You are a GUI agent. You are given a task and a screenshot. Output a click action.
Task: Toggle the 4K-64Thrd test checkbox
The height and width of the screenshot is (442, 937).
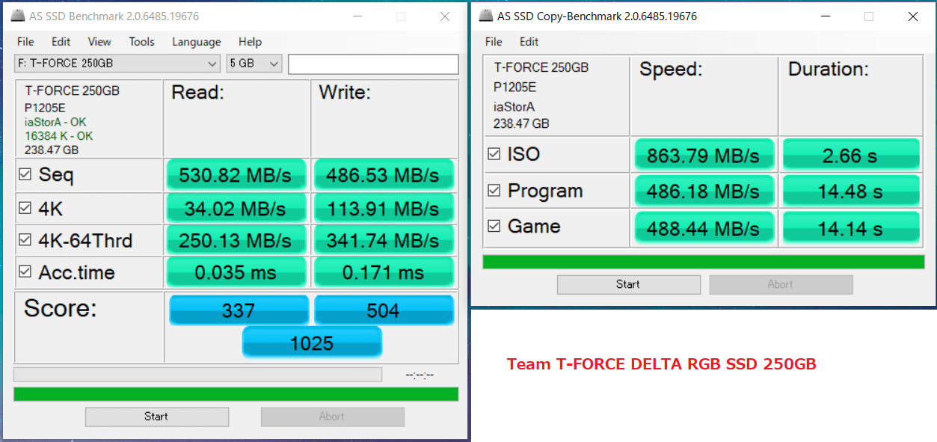[25, 240]
